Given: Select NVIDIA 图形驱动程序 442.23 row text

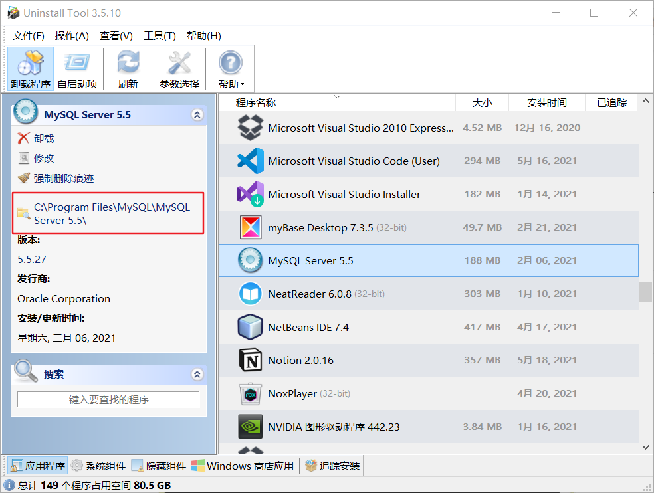Looking at the screenshot, I should [x=334, y=427].
